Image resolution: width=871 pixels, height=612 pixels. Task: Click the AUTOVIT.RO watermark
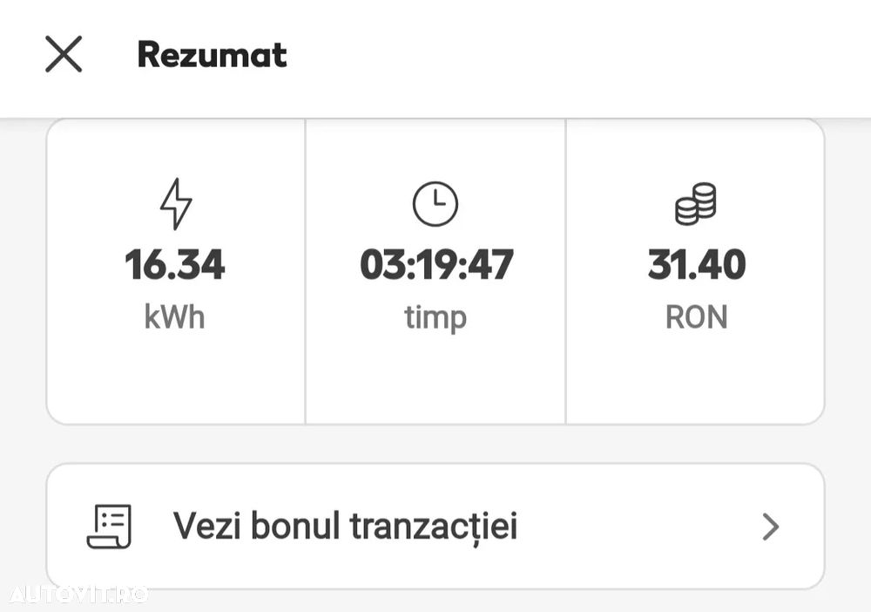(78, 595)
